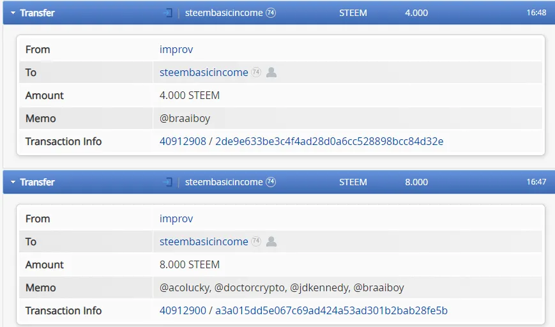555x327 pixels.
Task: Open steembasicincome in the 16:48 transfer header
Action: (x=224, y=13)
